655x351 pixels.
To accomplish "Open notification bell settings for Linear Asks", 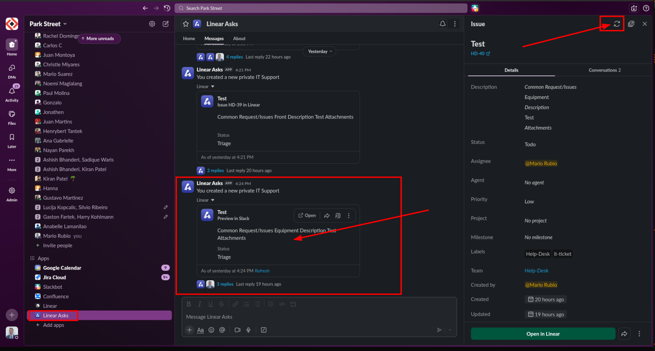I will (443, 24).
